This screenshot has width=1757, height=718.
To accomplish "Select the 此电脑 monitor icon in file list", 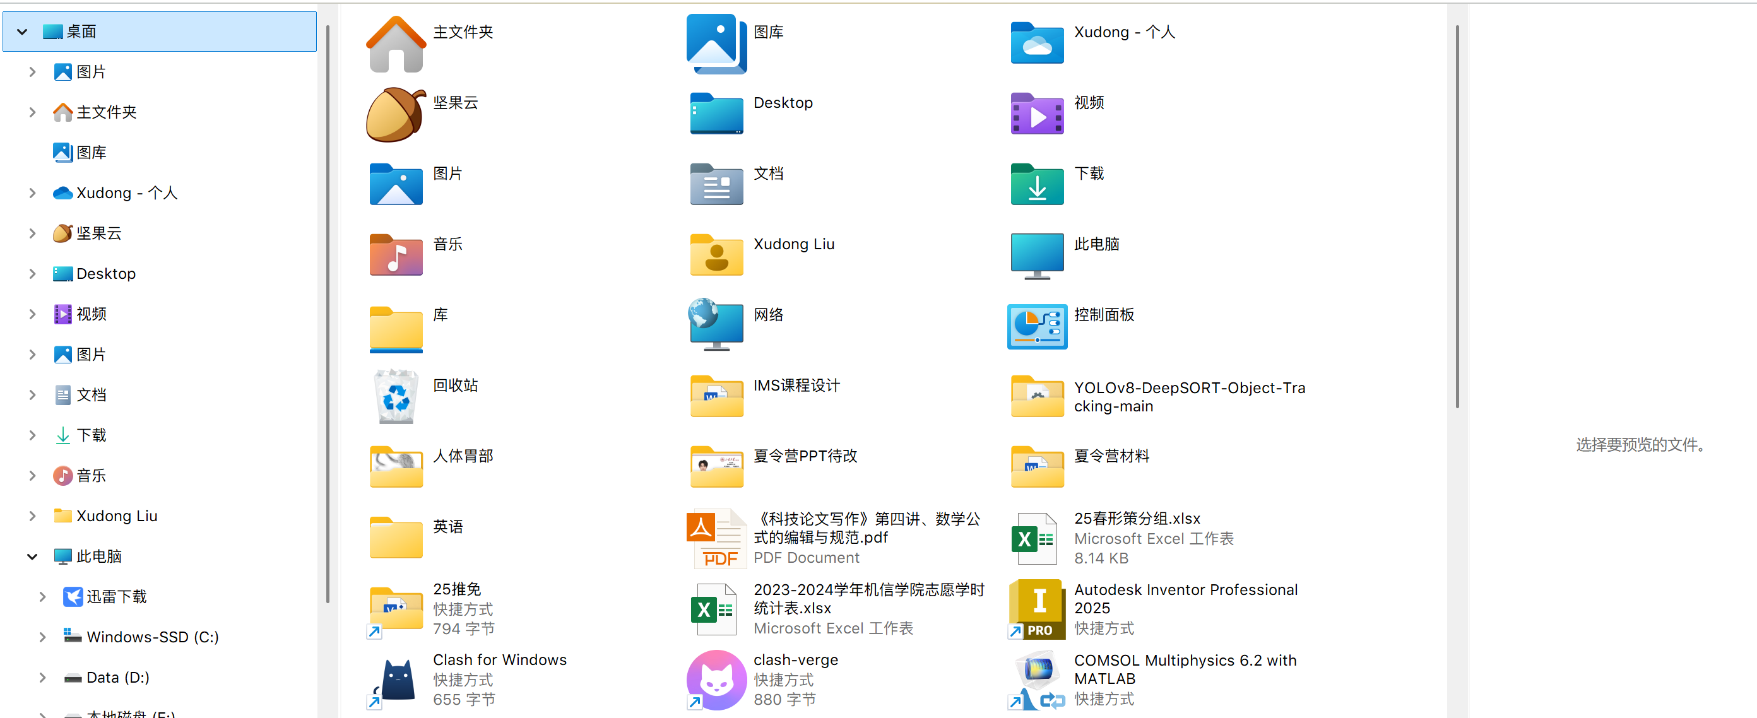I will point(1037,256).
